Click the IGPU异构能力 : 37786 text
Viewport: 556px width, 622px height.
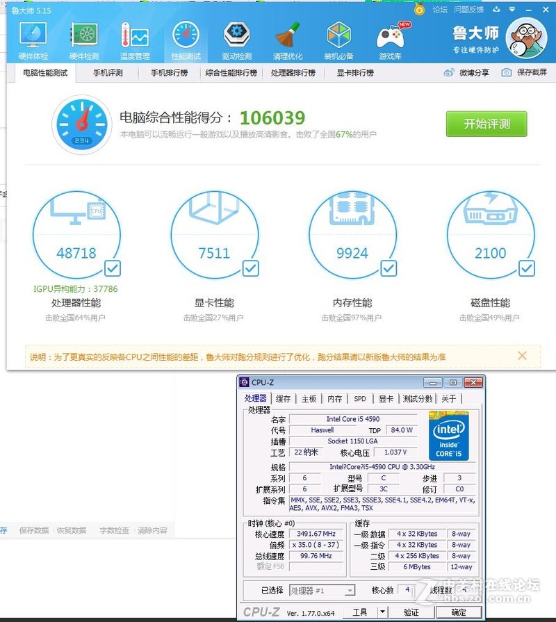click(x=75, y=289)
